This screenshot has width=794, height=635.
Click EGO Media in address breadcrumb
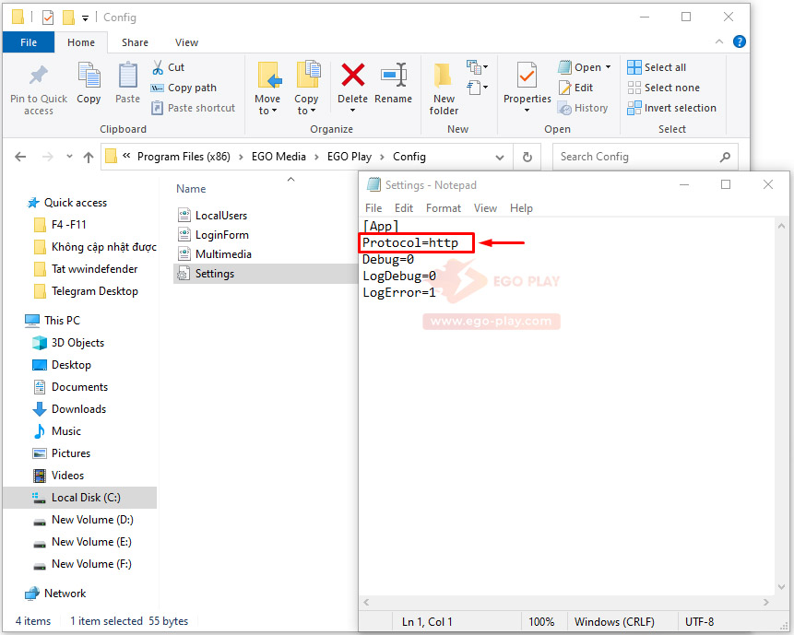tap(278, 157)
